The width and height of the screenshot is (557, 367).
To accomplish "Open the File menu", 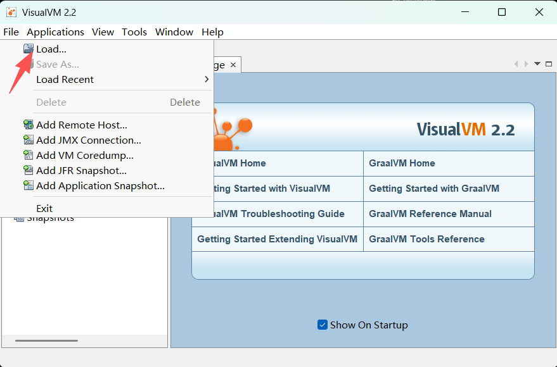I will (11, 32).
